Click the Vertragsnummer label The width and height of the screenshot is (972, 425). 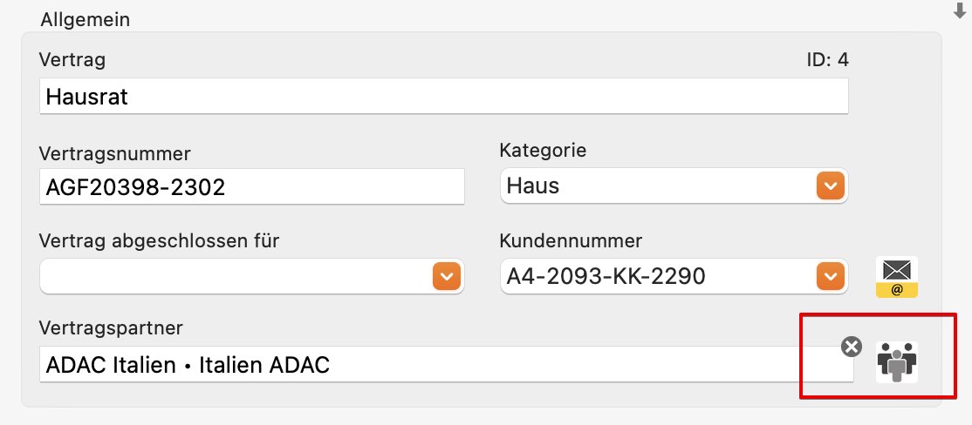(115, 153)
